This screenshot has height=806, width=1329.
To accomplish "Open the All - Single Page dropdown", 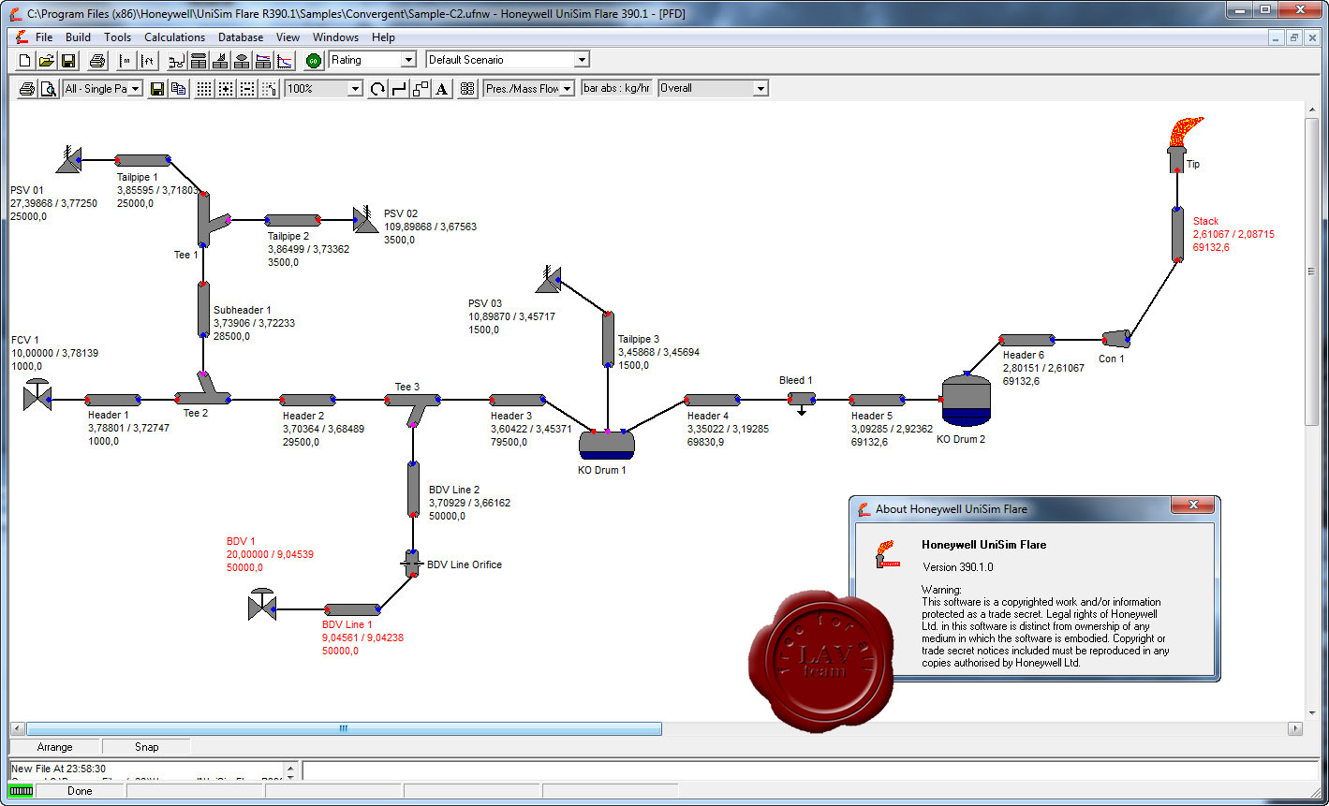I will click(x=135, y=89).
